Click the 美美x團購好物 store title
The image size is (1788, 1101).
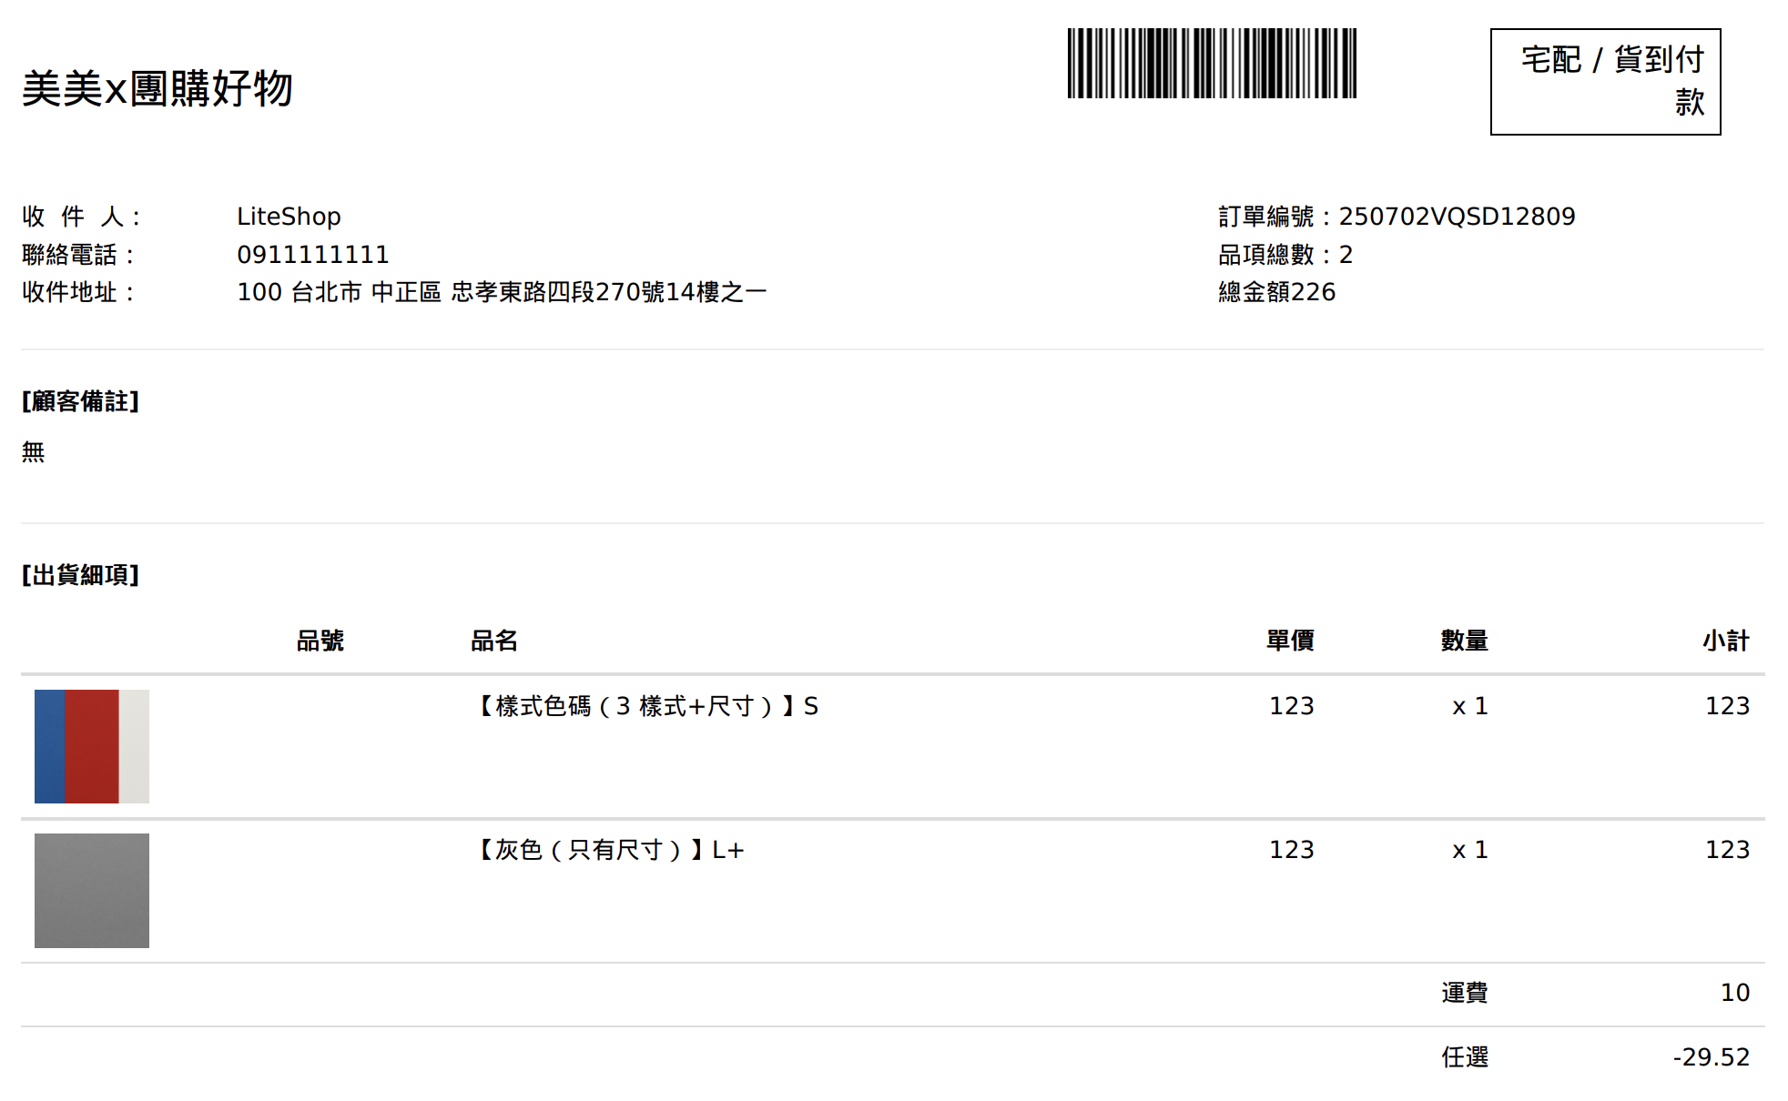point(157,89)
